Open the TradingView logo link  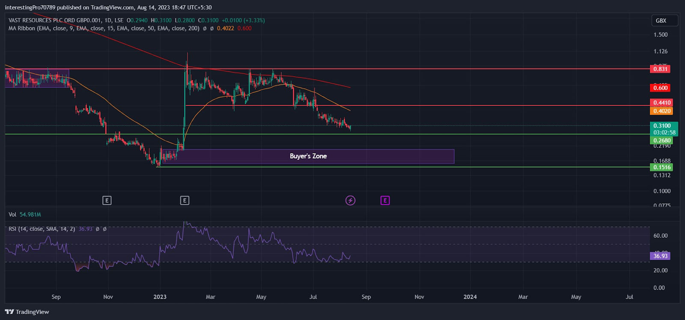[x=27, y=311]
